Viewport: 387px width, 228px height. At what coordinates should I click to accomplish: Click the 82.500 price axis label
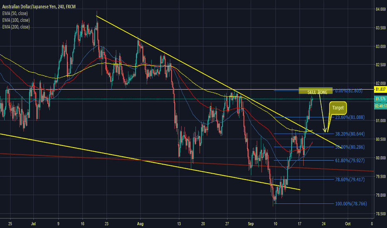click(381, 65)
